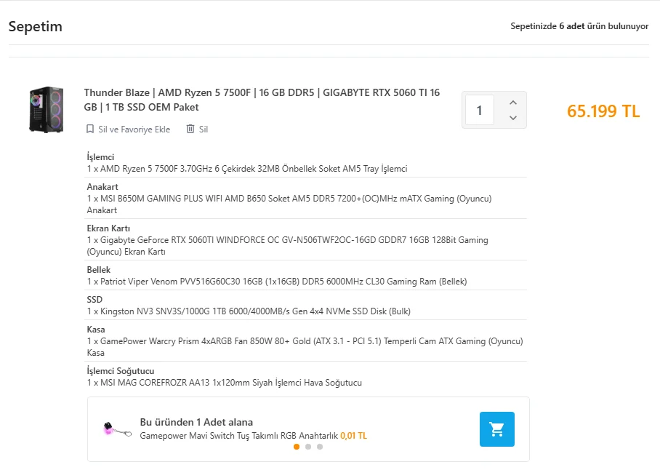This screenshot has height=470, width=660.
Task: Select the first orange carousel dot
Action: tap(297, 447)
